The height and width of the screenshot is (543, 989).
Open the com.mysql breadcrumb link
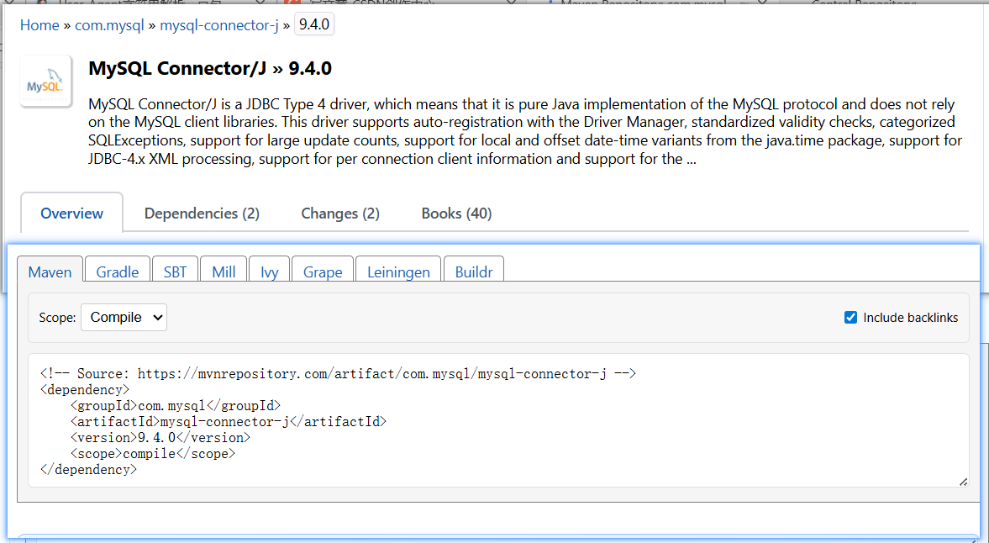click(x=110, y=25)
